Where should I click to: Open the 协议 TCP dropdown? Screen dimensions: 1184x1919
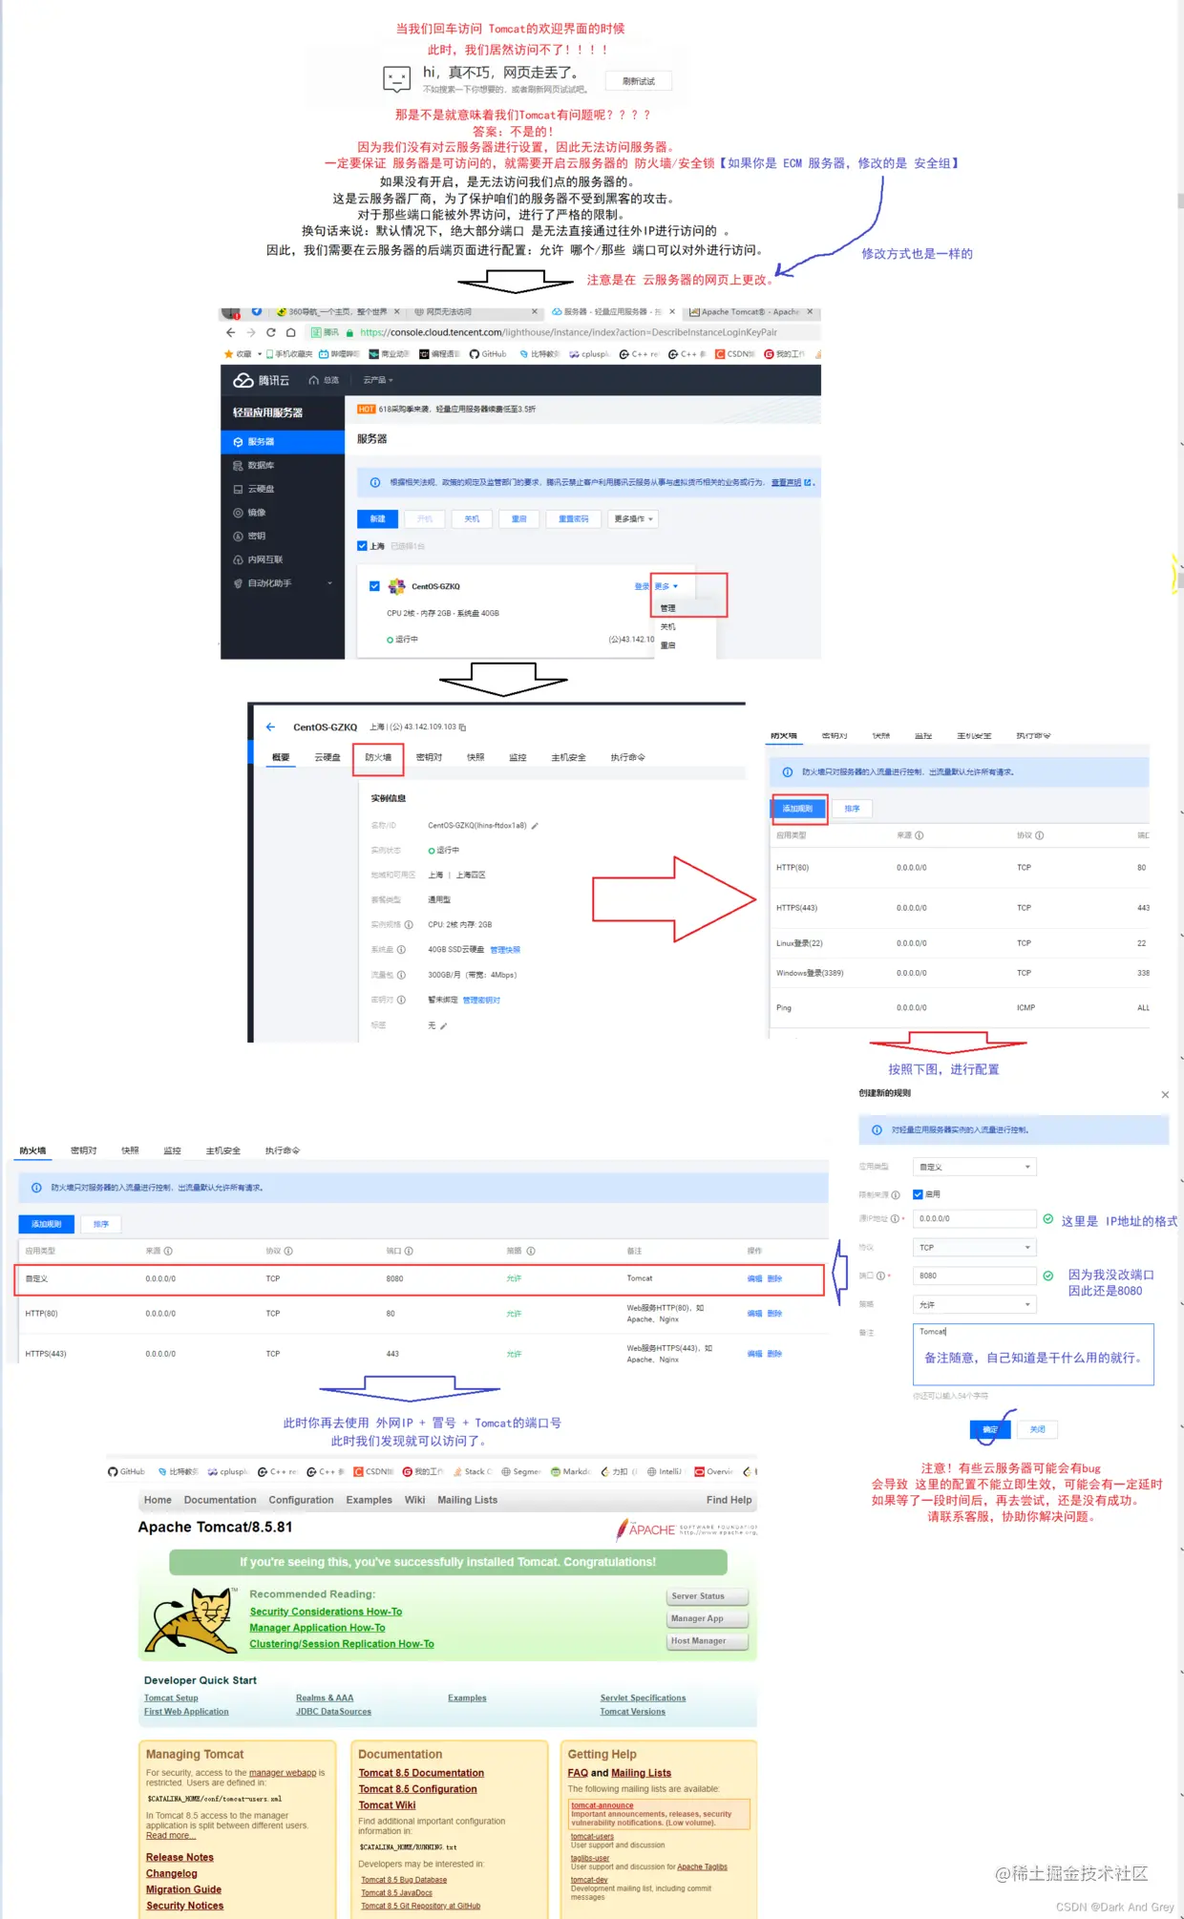974,1248
